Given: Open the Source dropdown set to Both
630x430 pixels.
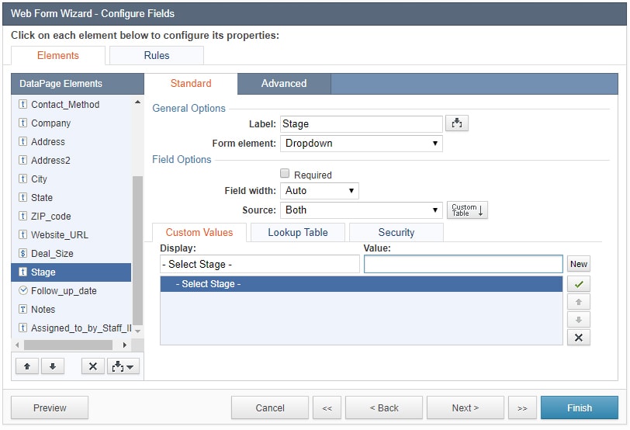Looking at the screenshot, I should tap(361, 210).
